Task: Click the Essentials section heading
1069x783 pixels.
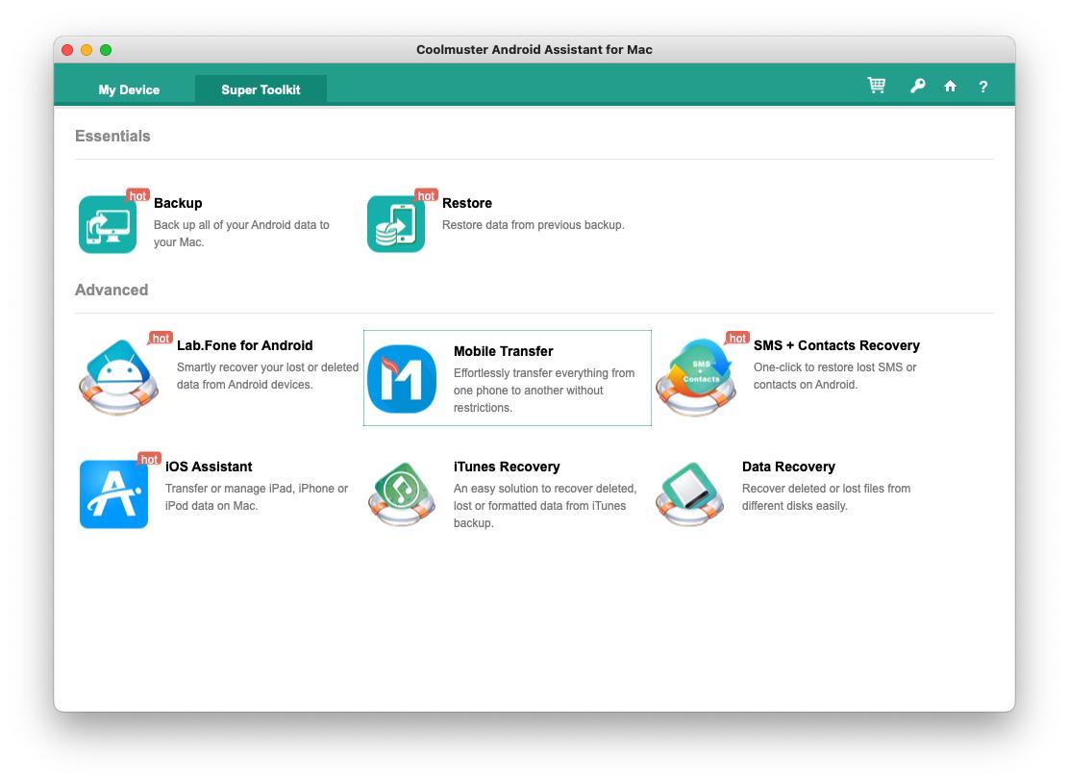Action: 112,137
